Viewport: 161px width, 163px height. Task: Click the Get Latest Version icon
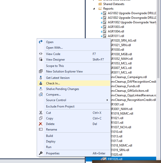(x=41, y=78)
